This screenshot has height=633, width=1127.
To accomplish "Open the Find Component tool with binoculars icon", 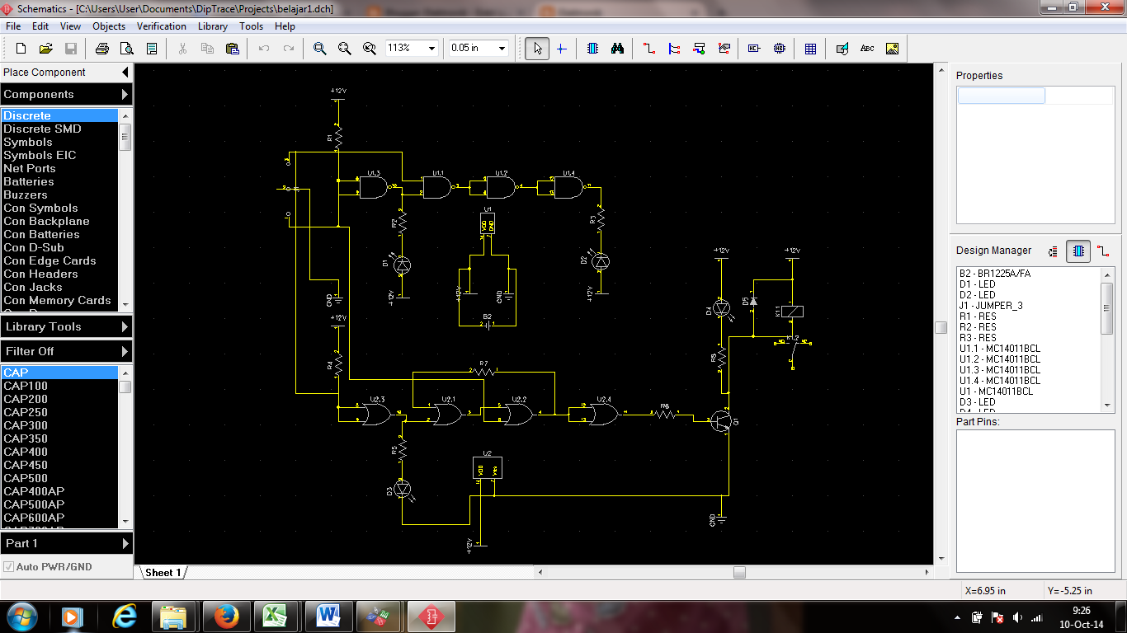I will pos(617,49).
